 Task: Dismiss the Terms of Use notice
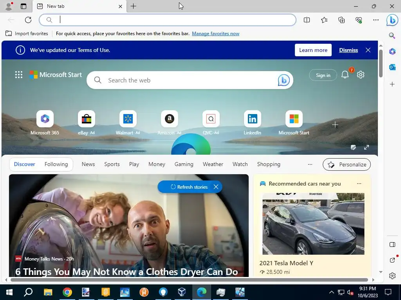348,50
